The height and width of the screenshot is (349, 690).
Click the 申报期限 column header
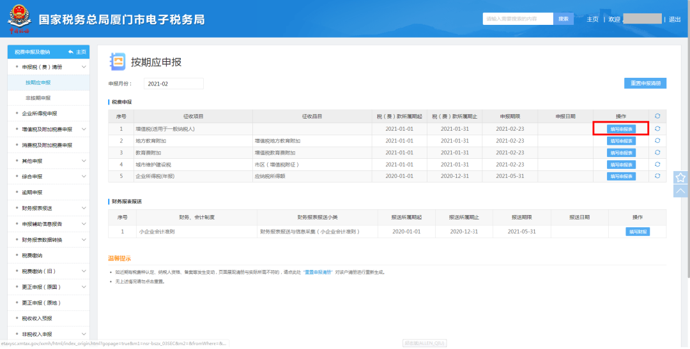tap(510, 117)
